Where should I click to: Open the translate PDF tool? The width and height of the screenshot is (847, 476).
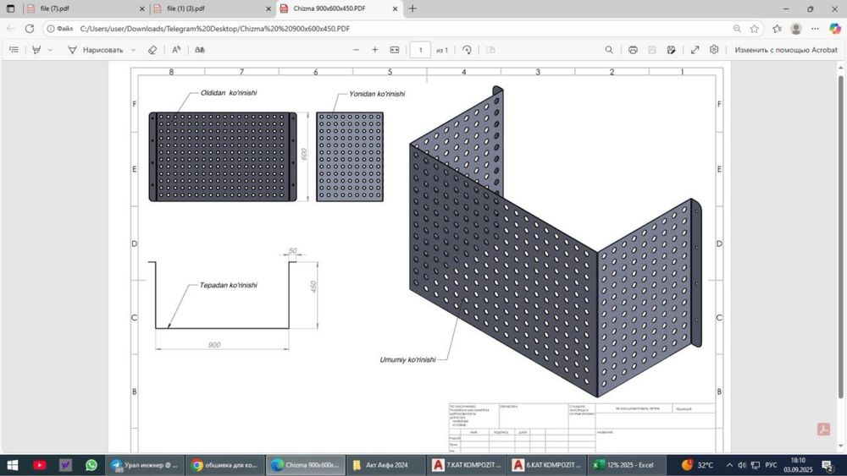[x=200, y=50]
